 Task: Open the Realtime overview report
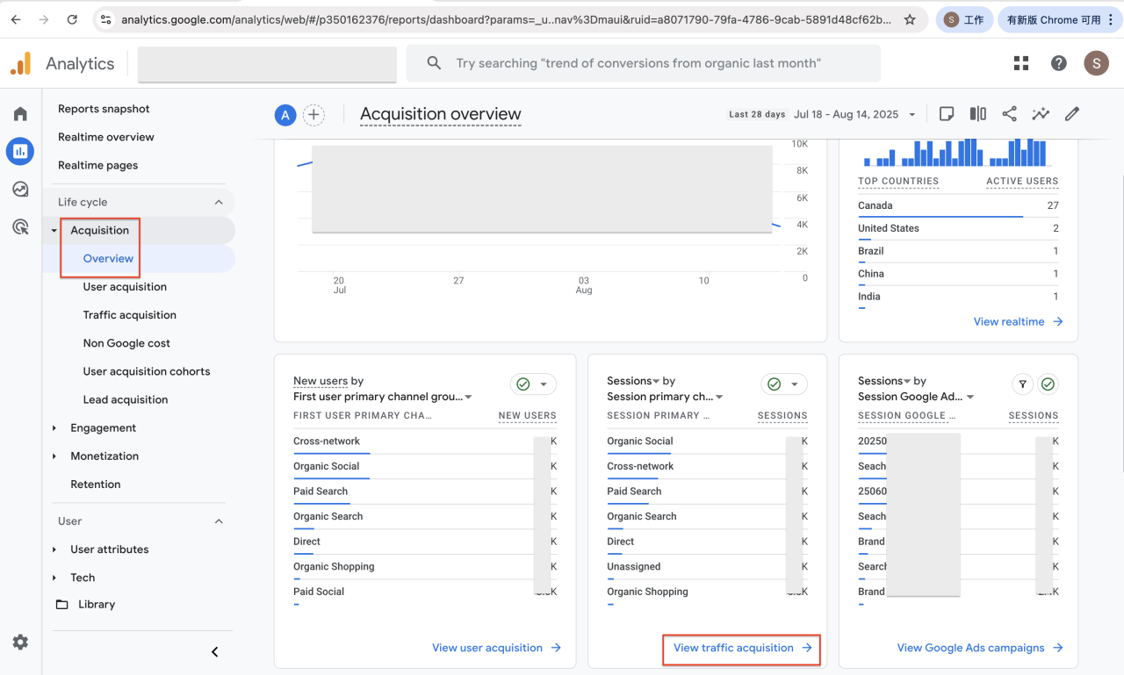[x=106, y=137]
